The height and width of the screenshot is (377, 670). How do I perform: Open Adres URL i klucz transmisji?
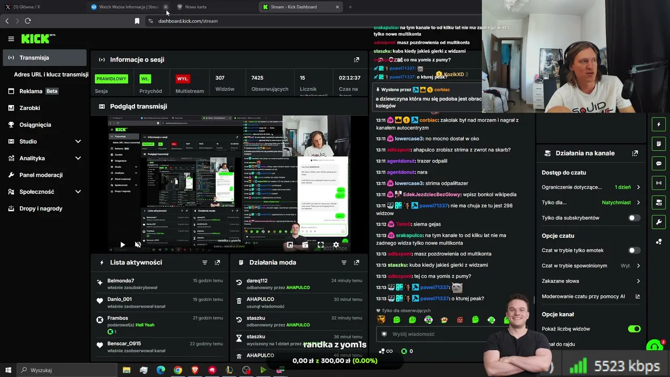(x=51, y=74)
